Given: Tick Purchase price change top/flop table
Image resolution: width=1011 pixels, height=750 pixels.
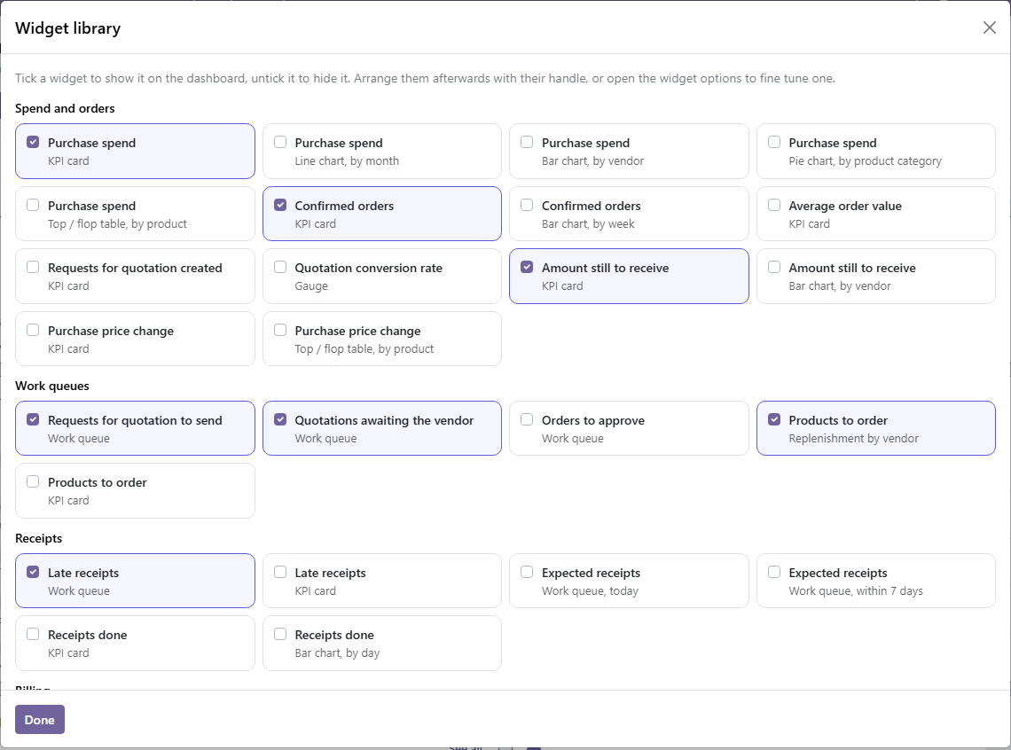Looking at the screenshot, I should point(280,330).
